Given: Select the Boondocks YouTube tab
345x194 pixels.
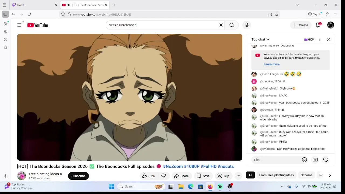Looking at the screenshot, I should pos(85,5).
